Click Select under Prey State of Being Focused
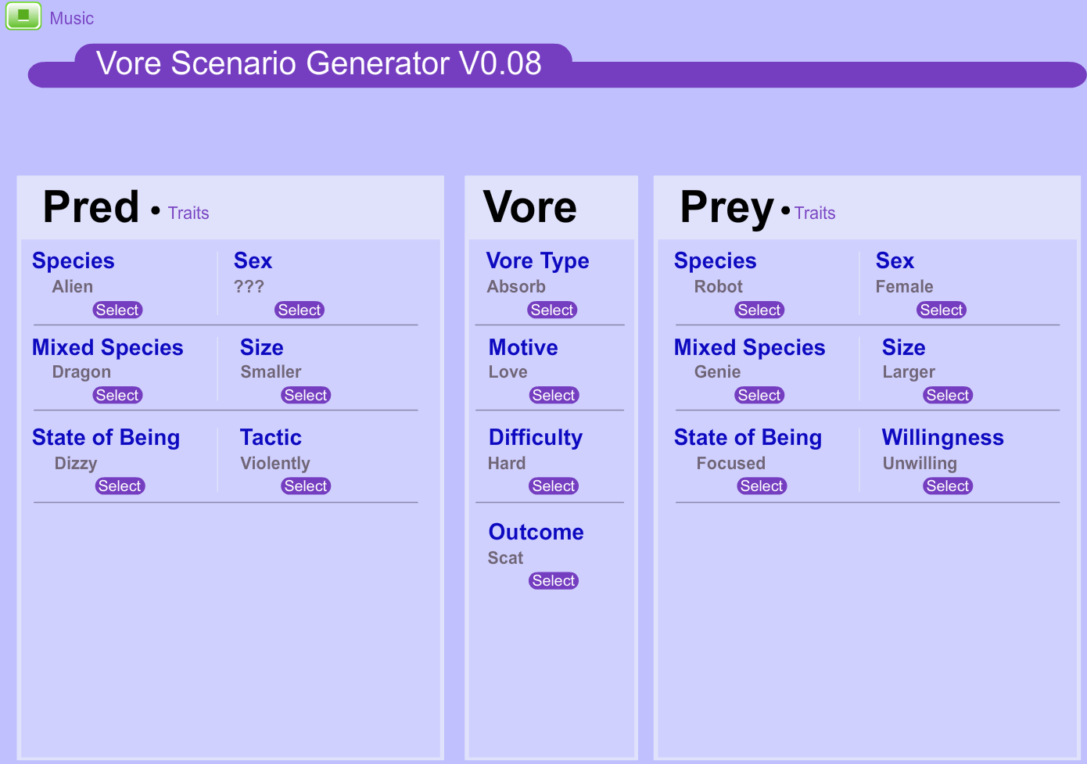This screenshot has height=764, width=1087. tap(762, 486)
